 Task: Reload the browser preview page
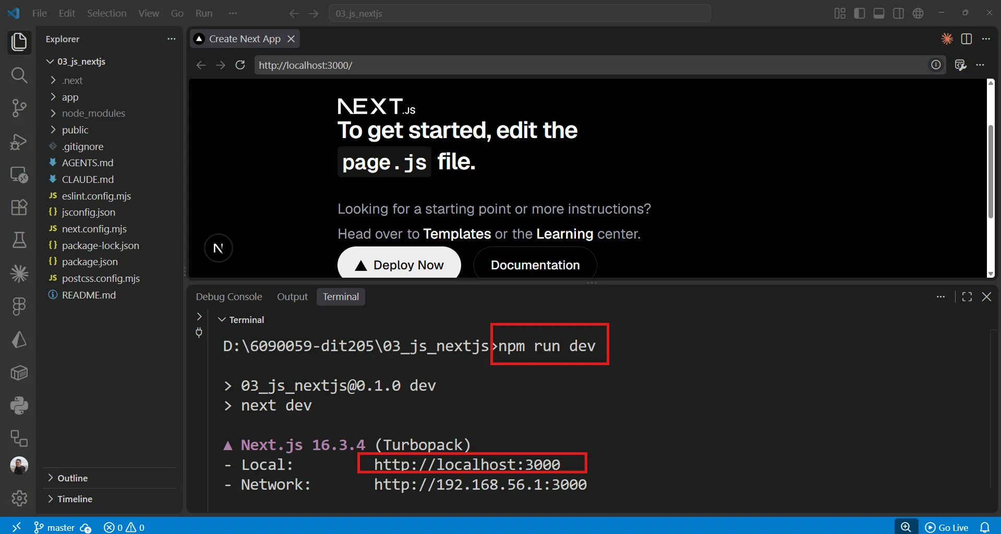[240, 65]
